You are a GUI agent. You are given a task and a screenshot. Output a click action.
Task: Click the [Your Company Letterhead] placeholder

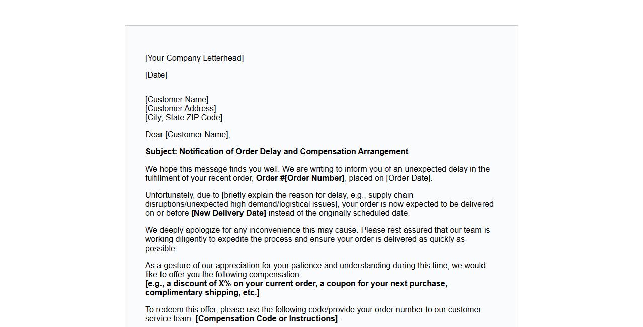194,58
